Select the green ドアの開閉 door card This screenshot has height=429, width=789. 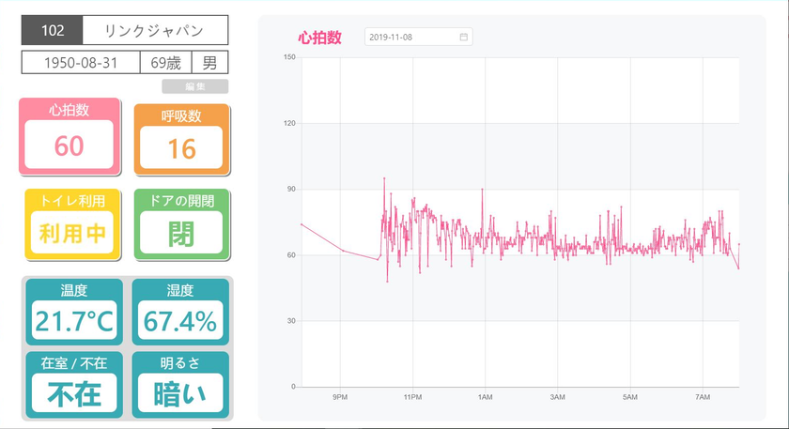coord(181,224)
